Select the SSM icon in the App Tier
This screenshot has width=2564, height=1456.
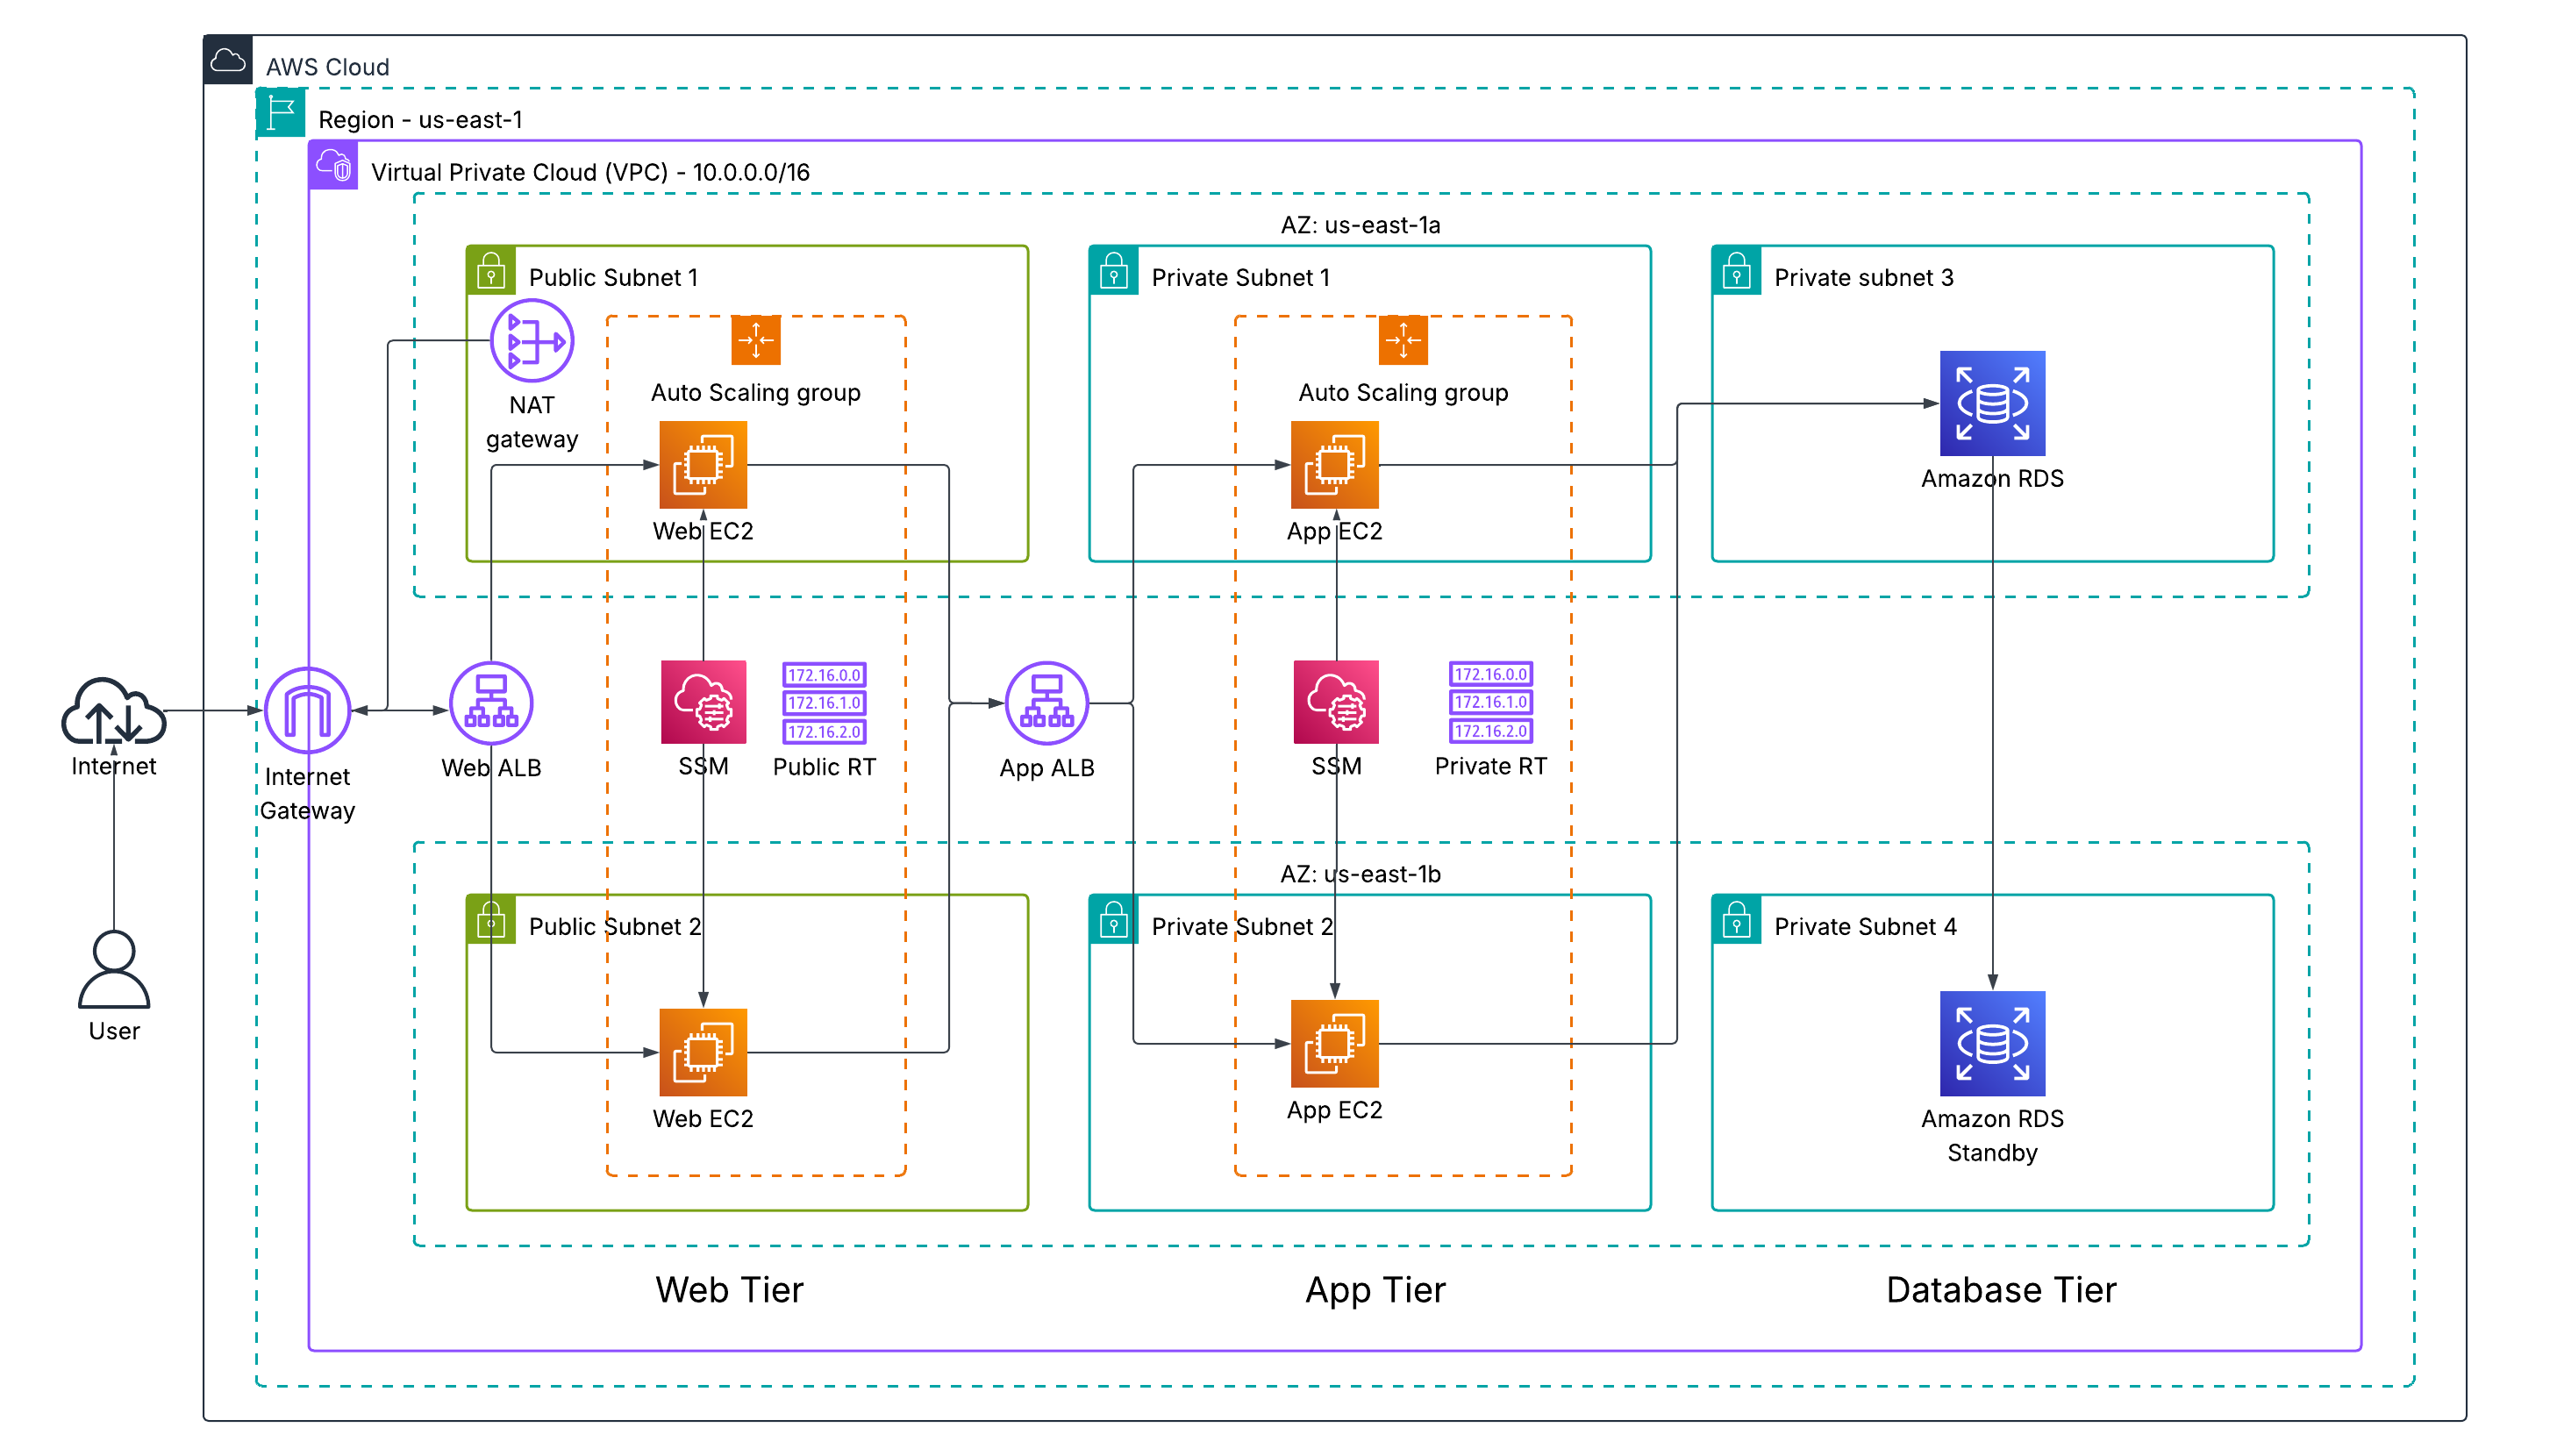pyautogui.click(x=1336, y=703)
